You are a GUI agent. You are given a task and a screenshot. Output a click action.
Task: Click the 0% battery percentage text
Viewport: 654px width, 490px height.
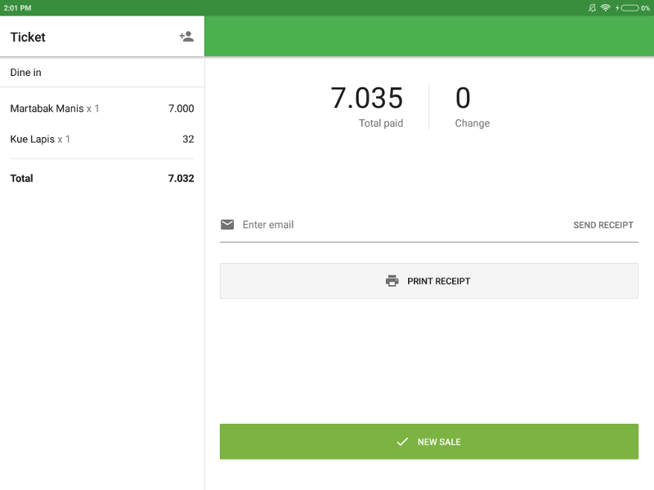(x=646, y=7)
